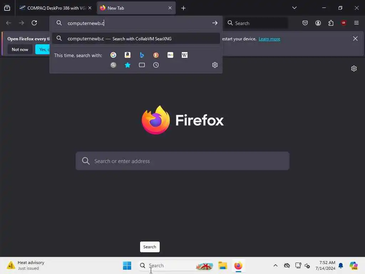Open the uBlock Origin extension icon
The image size is (365, 274).
344,23
